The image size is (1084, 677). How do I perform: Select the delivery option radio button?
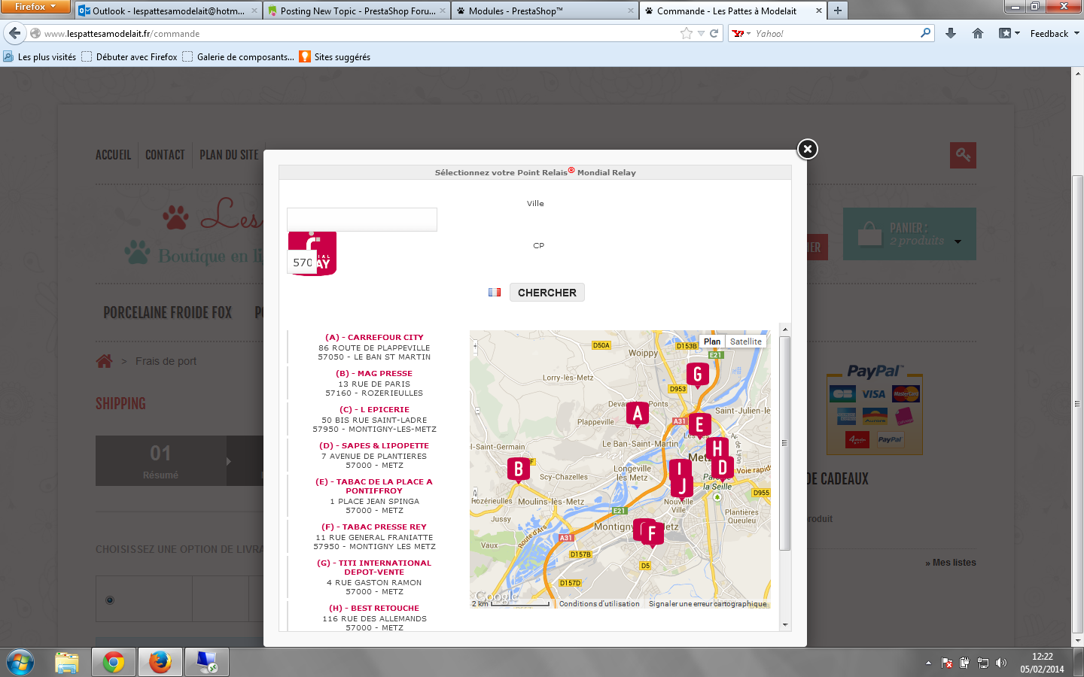pos(110,600)
